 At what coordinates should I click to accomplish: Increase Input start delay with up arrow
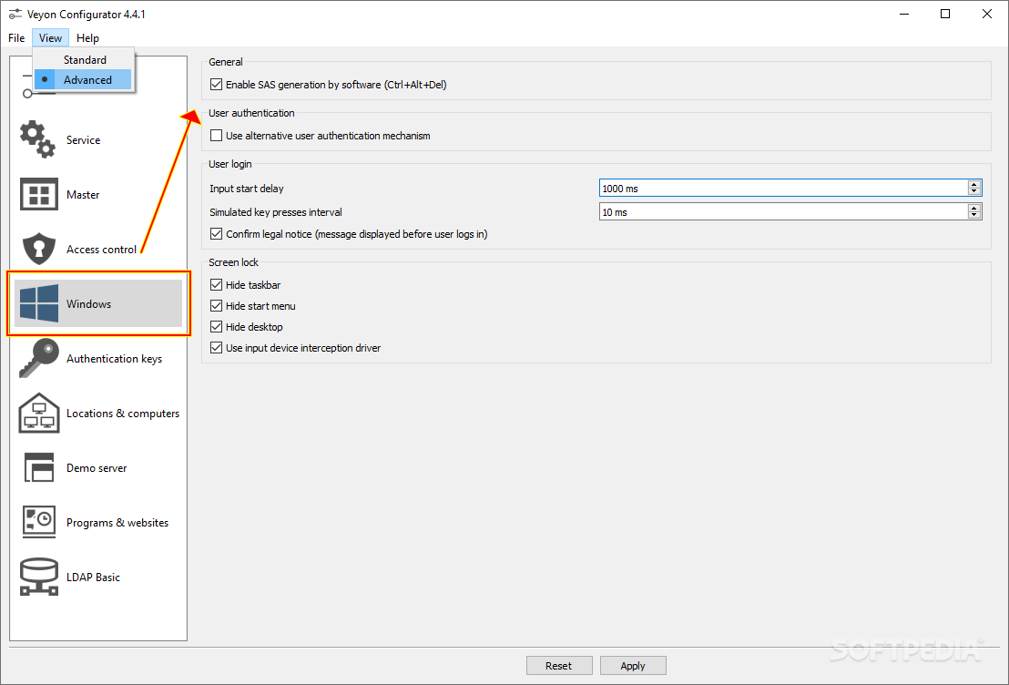[x=973, y=185]
